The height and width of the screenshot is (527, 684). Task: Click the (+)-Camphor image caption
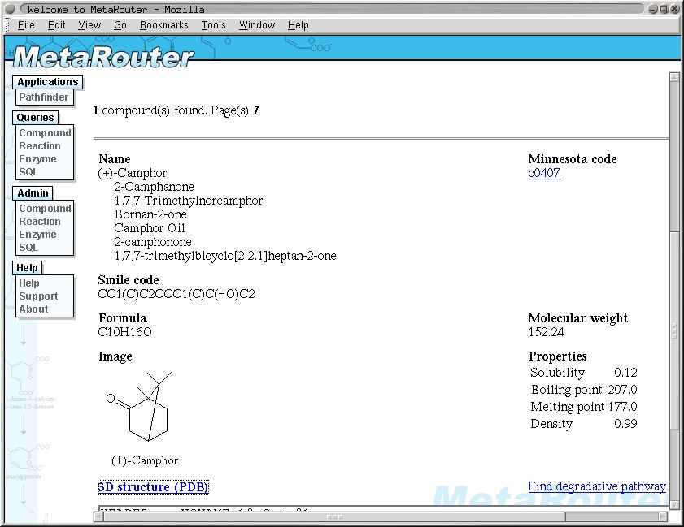(145, 460)
